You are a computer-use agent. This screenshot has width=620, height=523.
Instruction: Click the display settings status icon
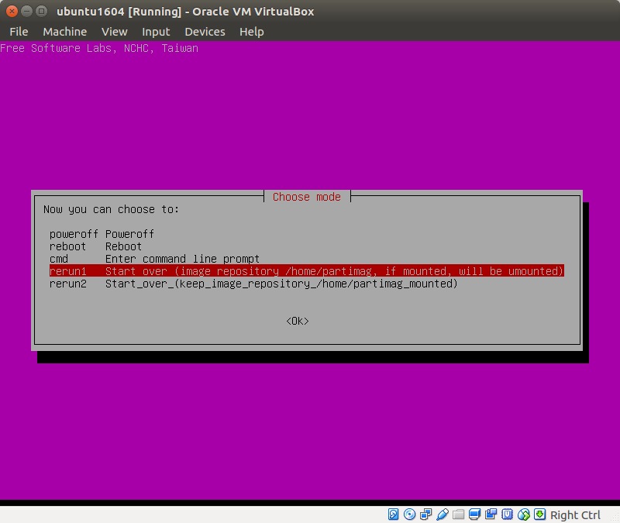tap(475, 514)
